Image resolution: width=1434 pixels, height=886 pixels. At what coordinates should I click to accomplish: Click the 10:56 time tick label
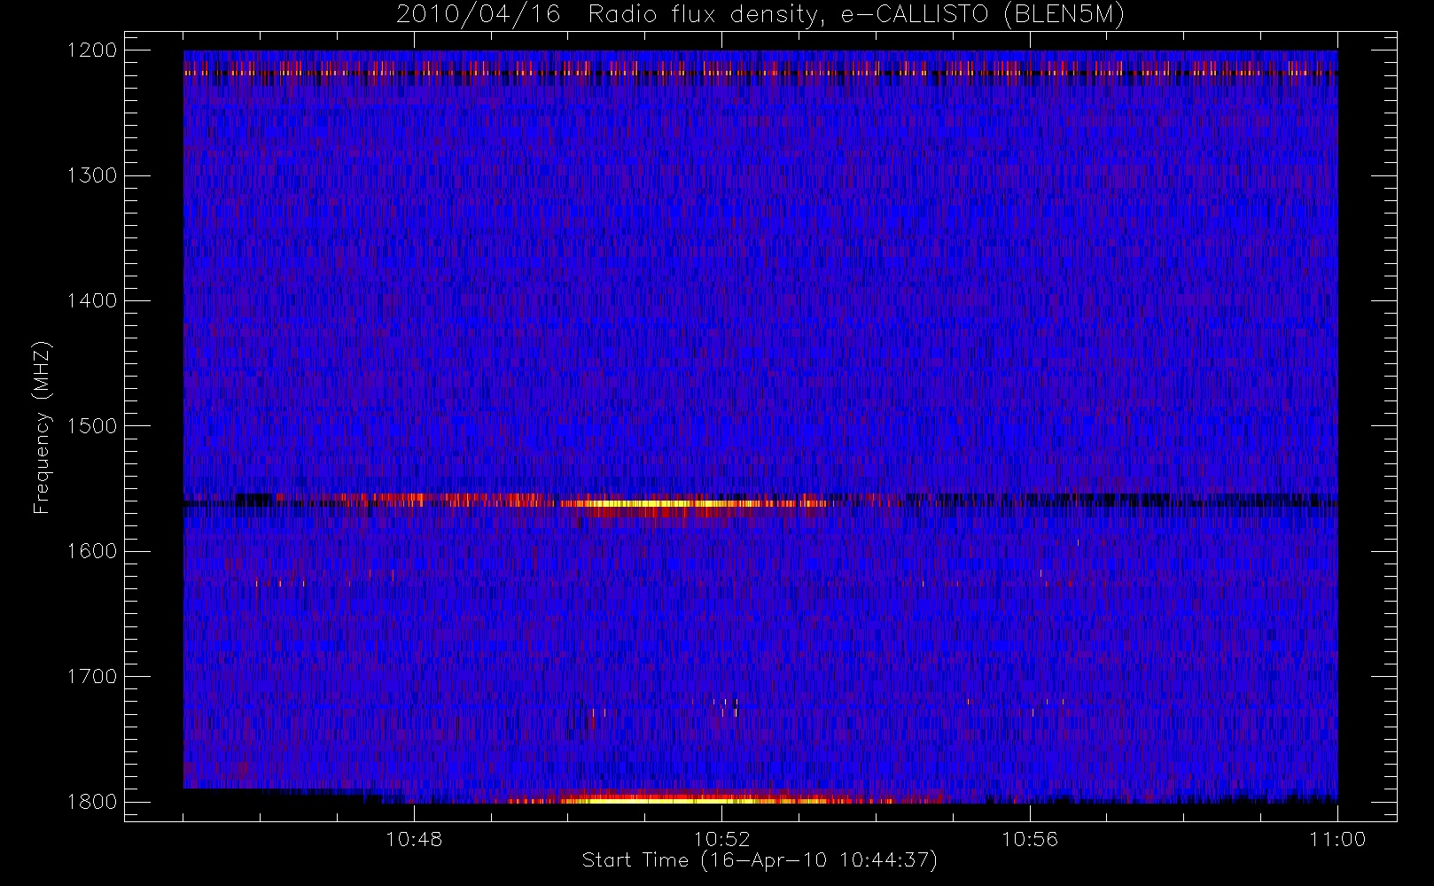[x=1030, y=839]
